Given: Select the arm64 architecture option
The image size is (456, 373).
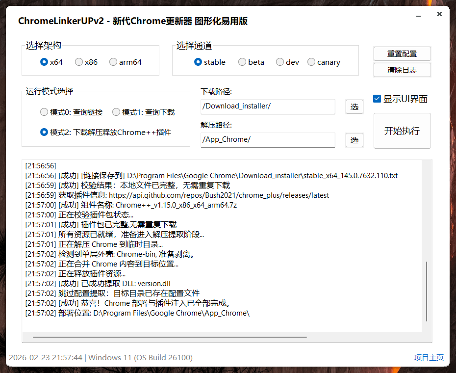Looking at the screenshot, I should 113,62.
